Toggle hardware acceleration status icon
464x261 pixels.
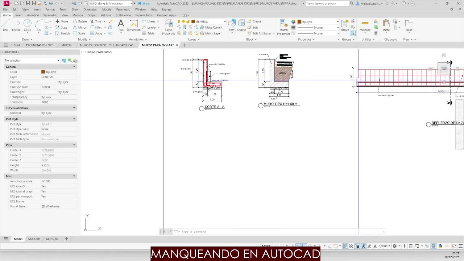434,246
